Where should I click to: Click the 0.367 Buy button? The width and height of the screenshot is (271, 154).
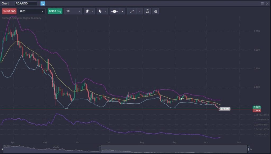55,11
